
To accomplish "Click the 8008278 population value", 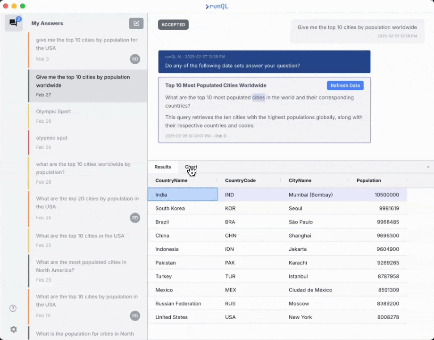I will (x=388, y=317).
